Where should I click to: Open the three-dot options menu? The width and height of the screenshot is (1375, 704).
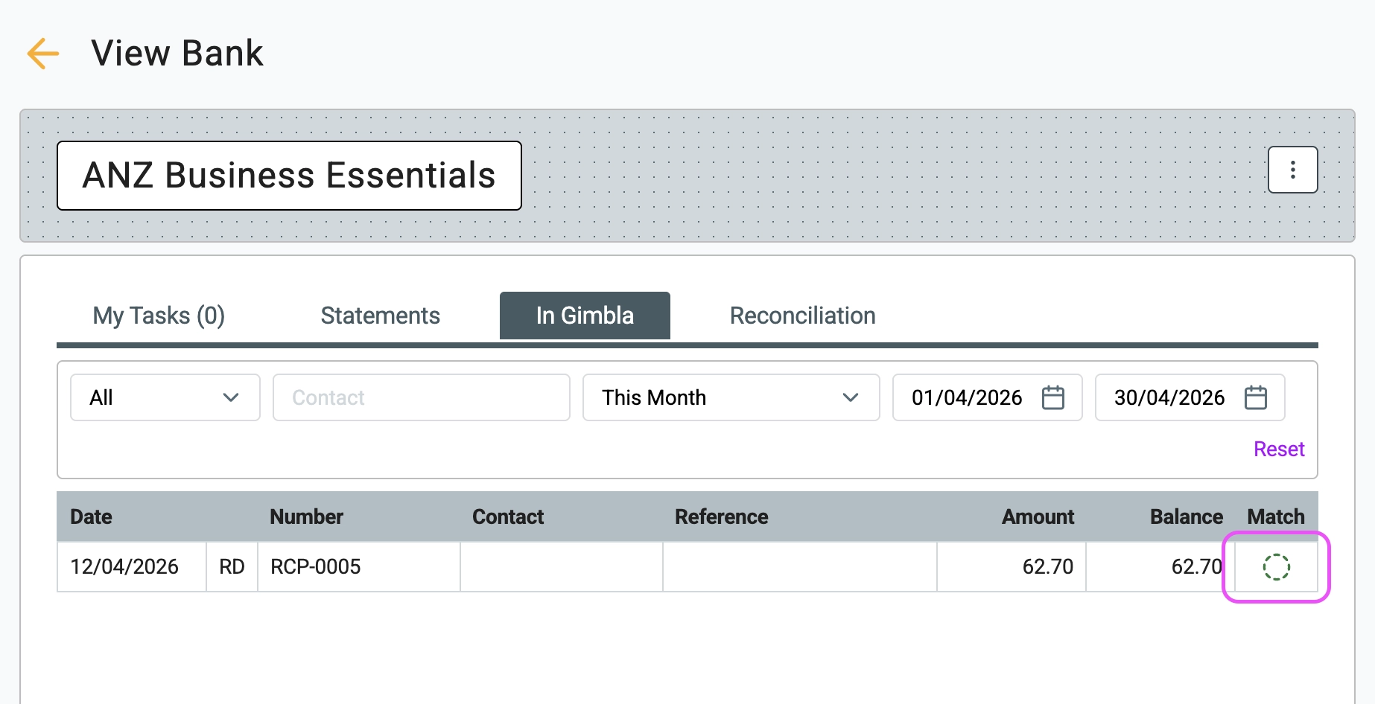coord(1292,170)
